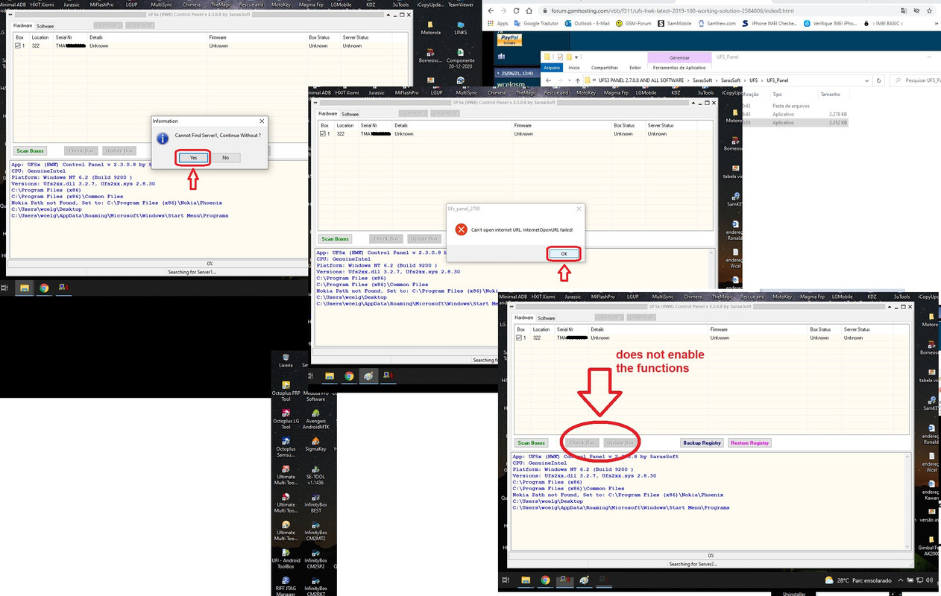Screen dimensions: 941x596
Task: Sort Explorer files by Tamanho column
Action: click(830, 95)
